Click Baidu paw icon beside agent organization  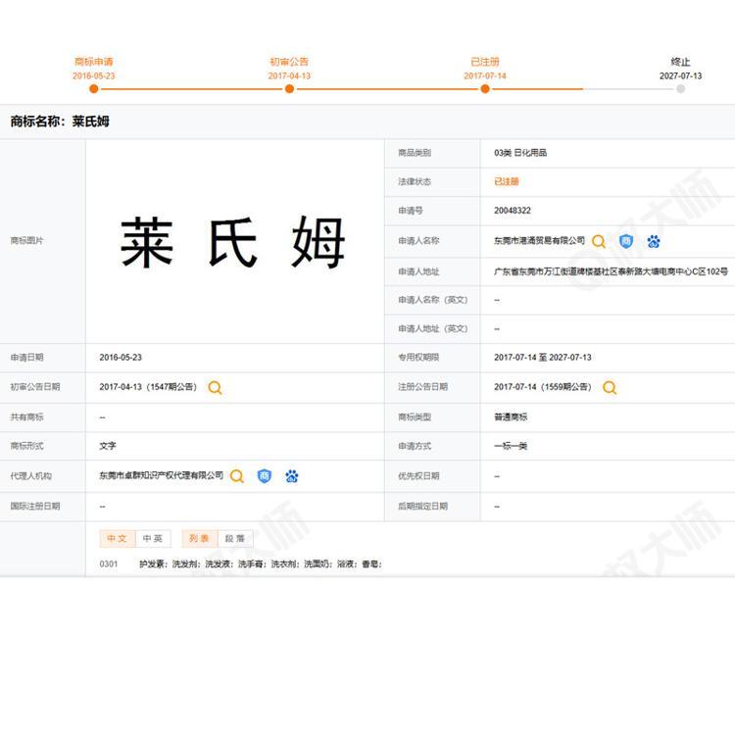(292, 476)
